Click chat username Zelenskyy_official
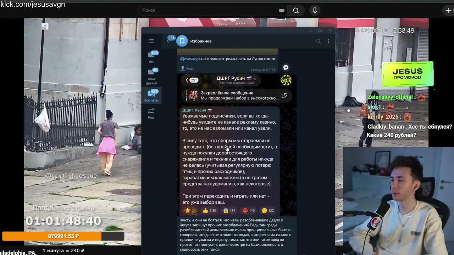This screenshot has height=255, width=454. click(x=390, y=97)
